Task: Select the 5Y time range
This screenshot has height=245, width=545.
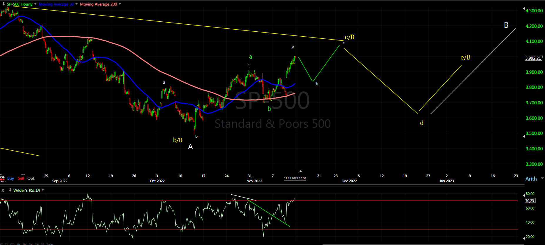Action: coord(2,244)
